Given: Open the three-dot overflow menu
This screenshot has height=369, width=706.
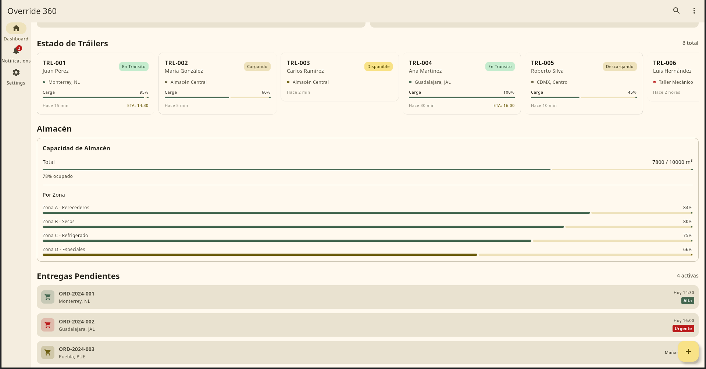Looking at the screenshot, I should [x=694, y=11].
